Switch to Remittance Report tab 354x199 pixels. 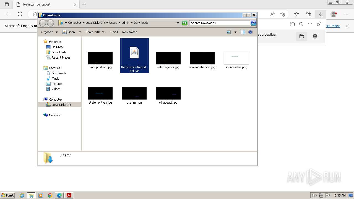[x=46, y=4]
